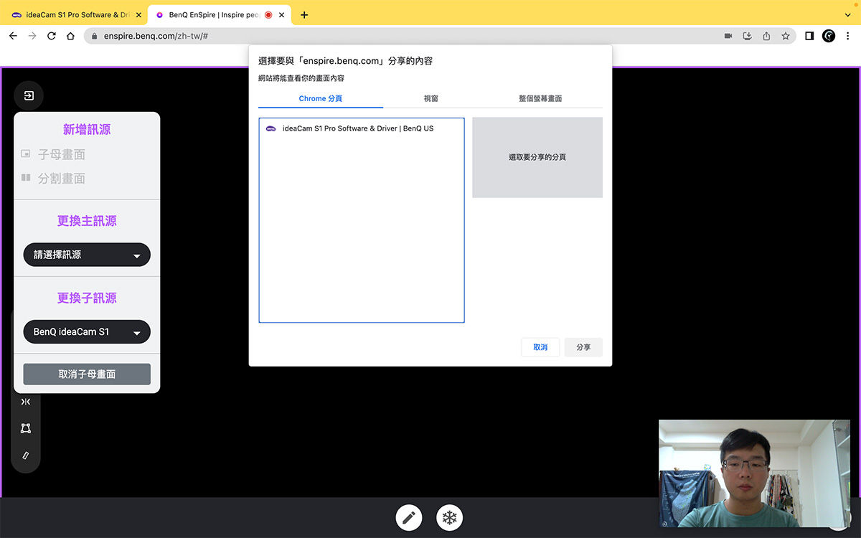Click the 更換主訊源 heading
Viewport: 861px width, 538px height.
click(87, 221)
